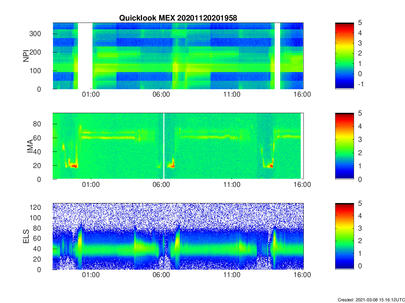
Task: Click the 06:00 tick under the IMA plot
Action: [x=161, y=185]
